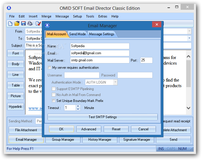Click the Test SMTP Settings button
Viewport: 202px width, 160px height.
[102, 117]
